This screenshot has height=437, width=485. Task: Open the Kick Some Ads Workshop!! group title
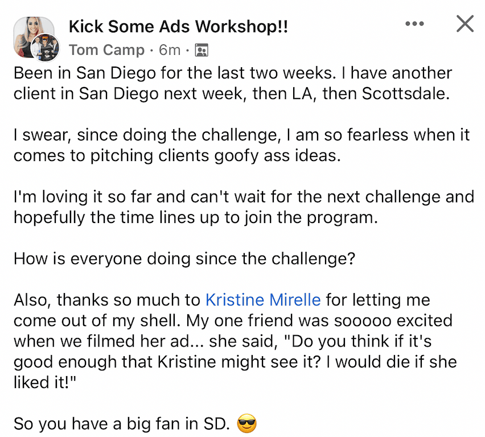pos(178,27)
